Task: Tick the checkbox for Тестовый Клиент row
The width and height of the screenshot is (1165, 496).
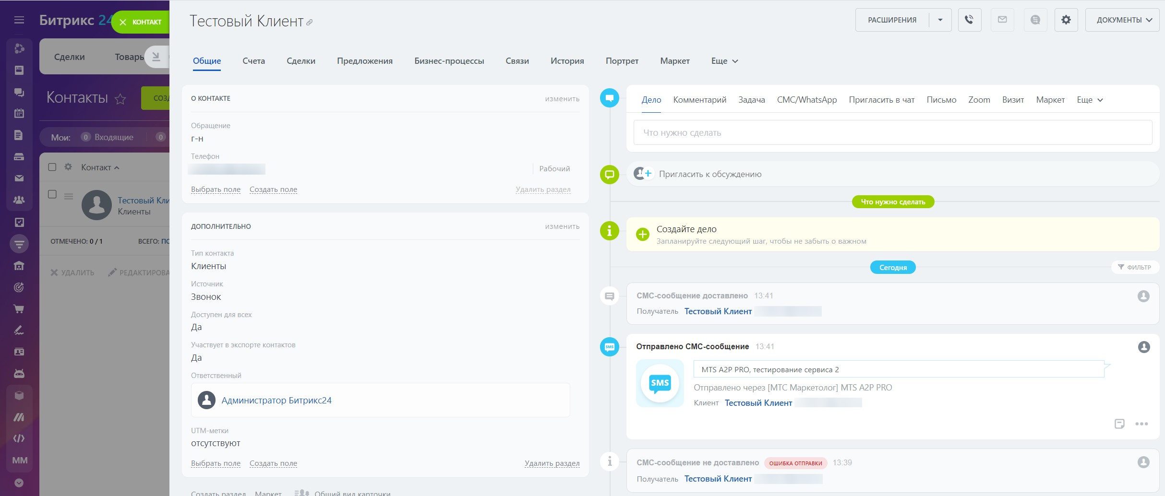Action: [52, 194]
